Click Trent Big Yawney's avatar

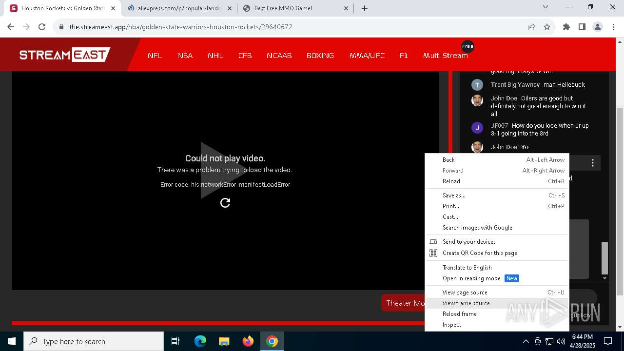[477, 85]
